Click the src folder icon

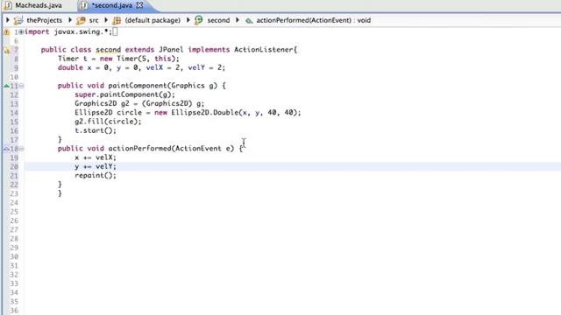(x=81, y=20)
